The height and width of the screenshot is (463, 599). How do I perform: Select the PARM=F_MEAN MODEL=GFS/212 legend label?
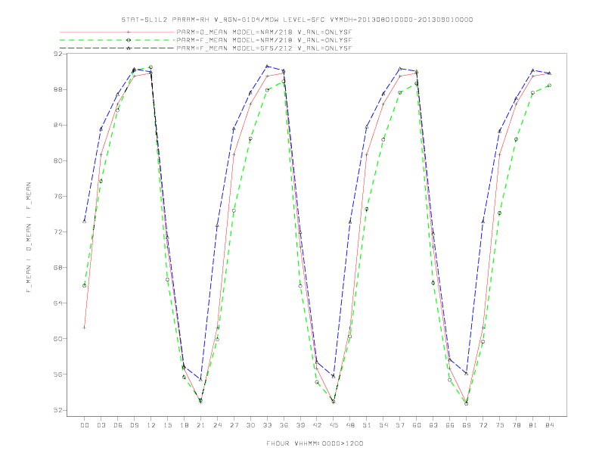pyautogui.click(x=264, y=48)
